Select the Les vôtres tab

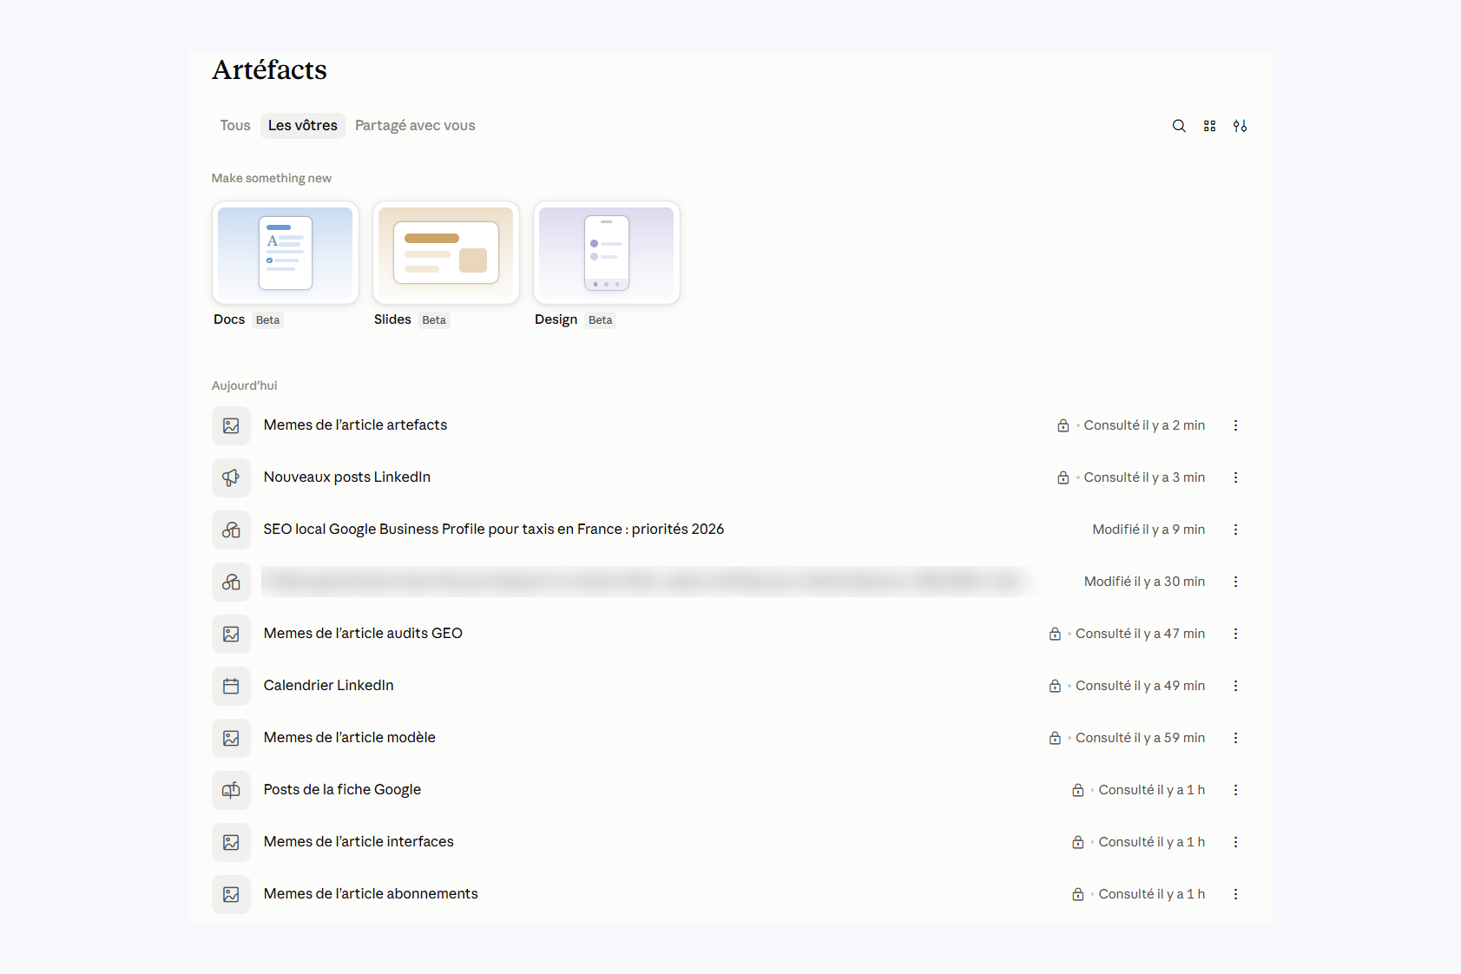[303, 126]
